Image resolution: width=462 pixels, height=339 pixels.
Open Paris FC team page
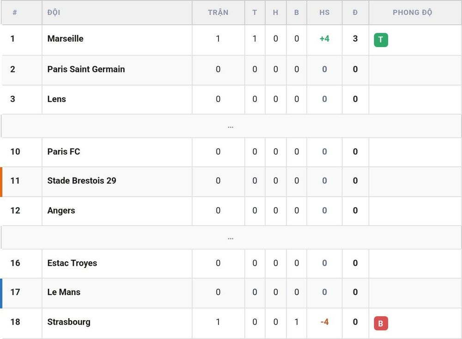tap(64, 152)
